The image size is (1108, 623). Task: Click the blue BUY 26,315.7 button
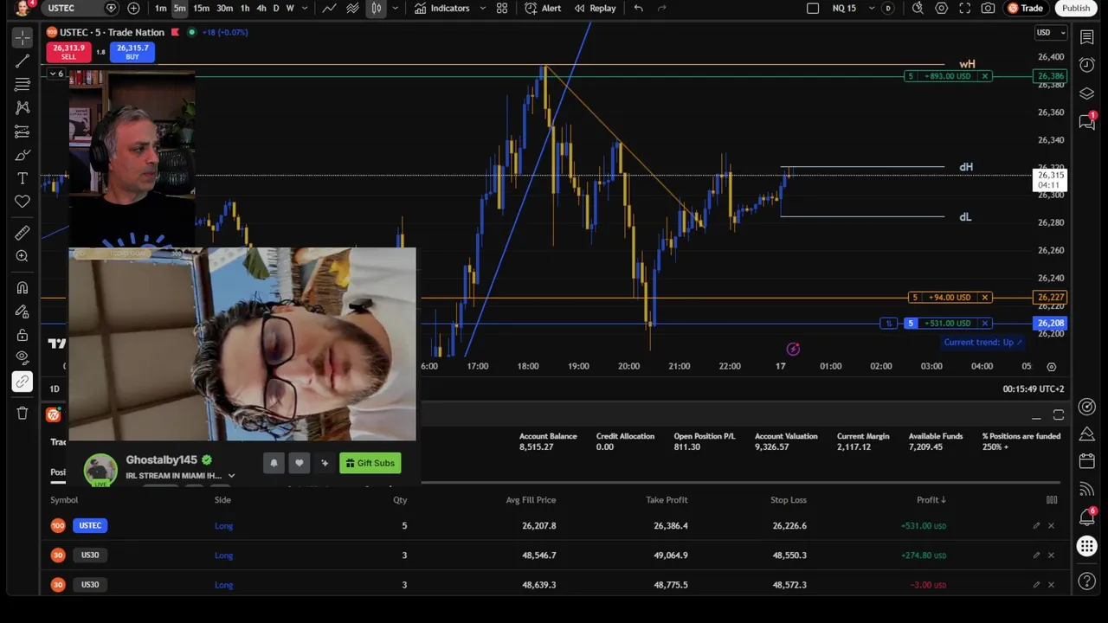click(132, 52)
